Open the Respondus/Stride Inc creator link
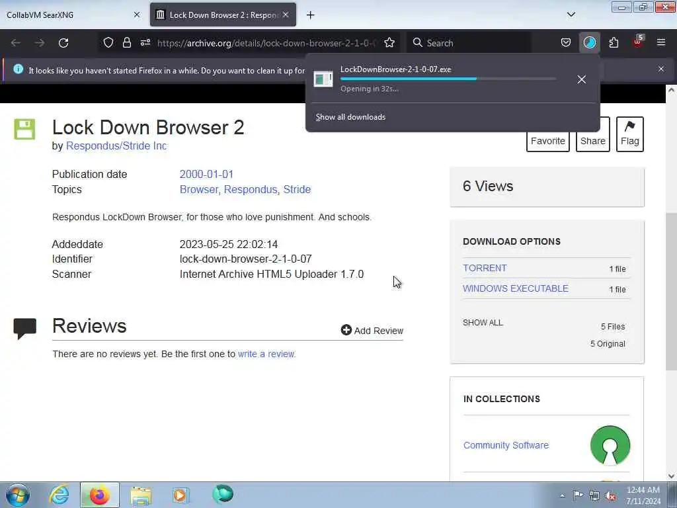 116,146
